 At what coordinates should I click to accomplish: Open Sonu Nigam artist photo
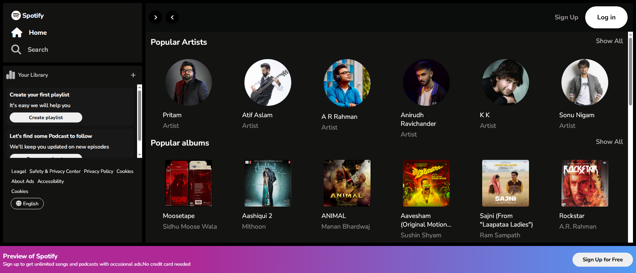pyautogui.click(x=585, y=82)
